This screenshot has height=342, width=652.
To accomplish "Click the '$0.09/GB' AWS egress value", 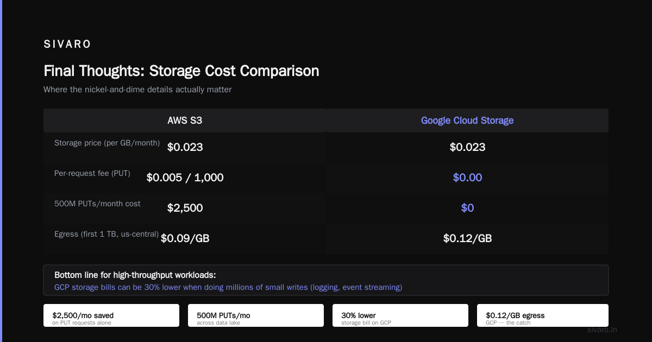I will (185, 238).
